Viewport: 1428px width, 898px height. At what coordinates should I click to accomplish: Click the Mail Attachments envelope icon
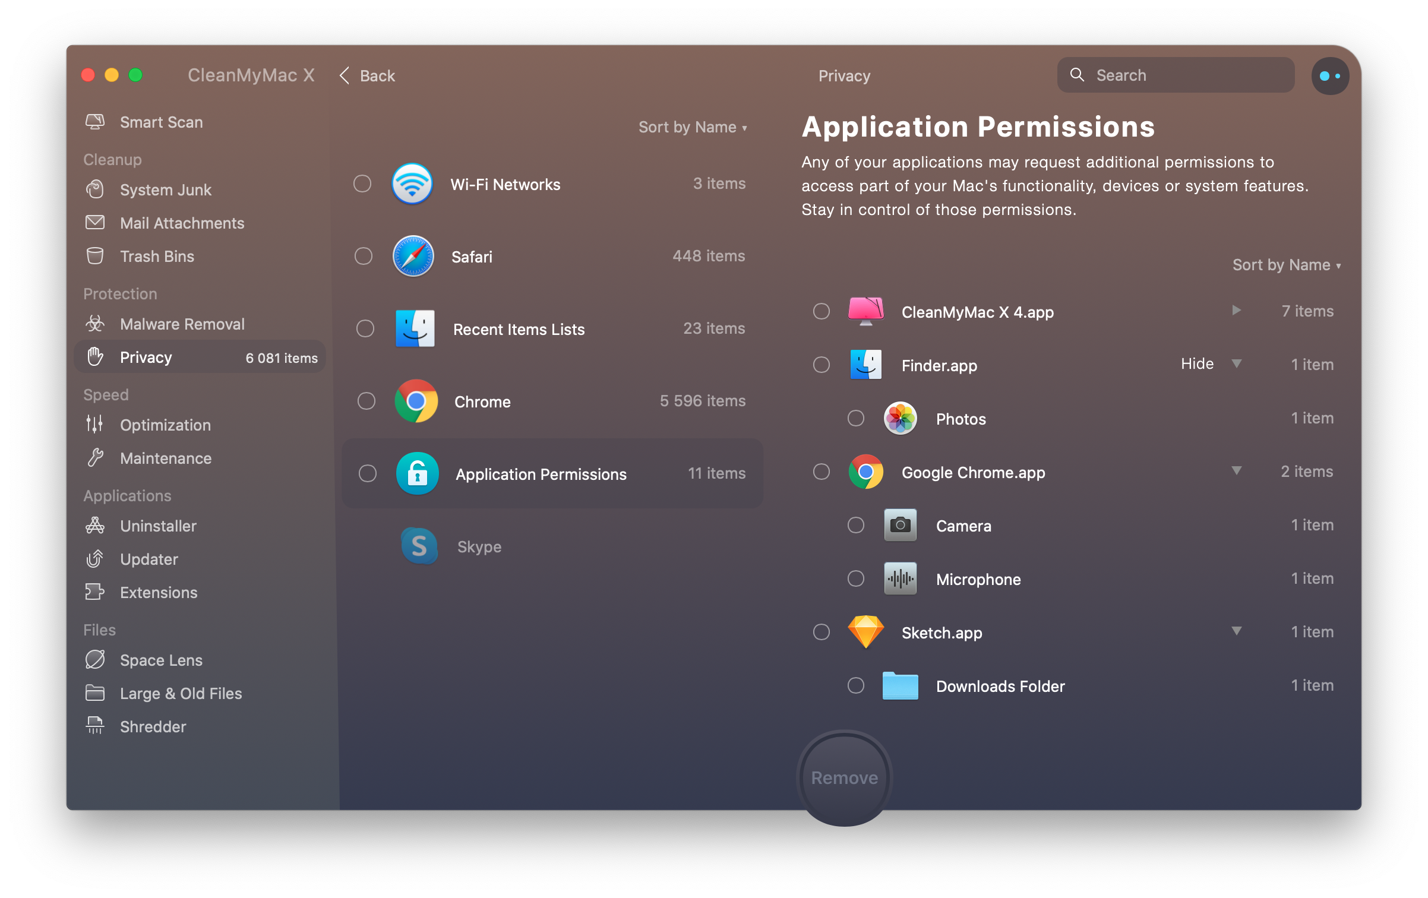[95, 223]
